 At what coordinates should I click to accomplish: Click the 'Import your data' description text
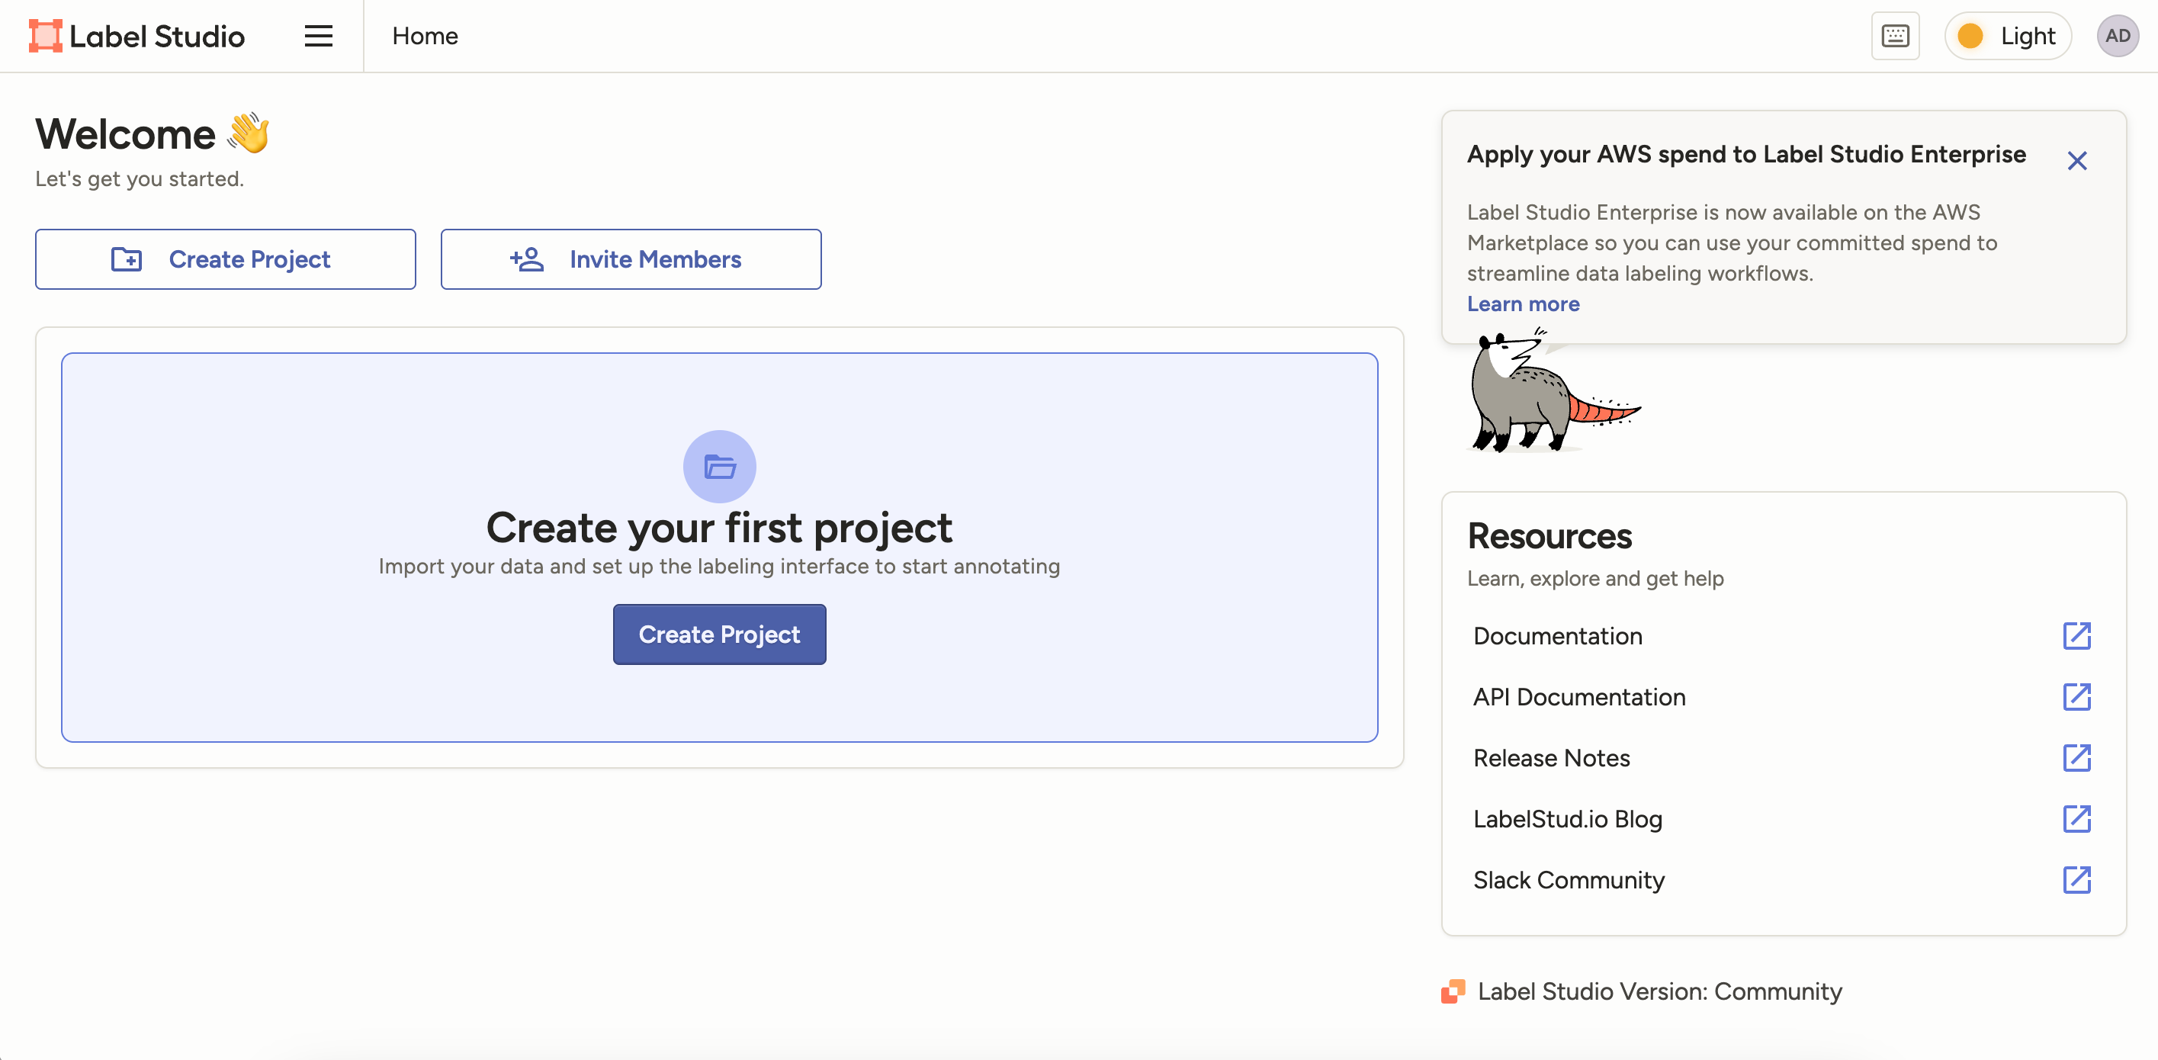pos(720,567)
